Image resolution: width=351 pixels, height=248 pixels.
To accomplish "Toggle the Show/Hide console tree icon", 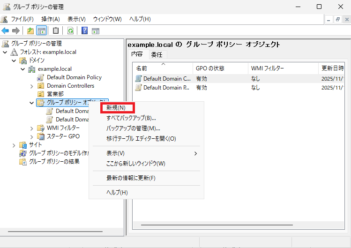I will point(41,31).
